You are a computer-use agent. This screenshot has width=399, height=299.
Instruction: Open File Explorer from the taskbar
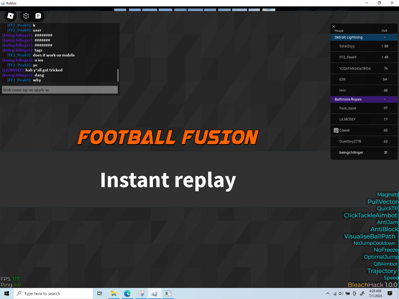point(114,293)
